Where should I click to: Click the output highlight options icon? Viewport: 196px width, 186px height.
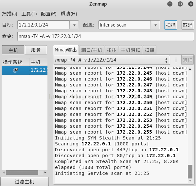click(176, 60)
